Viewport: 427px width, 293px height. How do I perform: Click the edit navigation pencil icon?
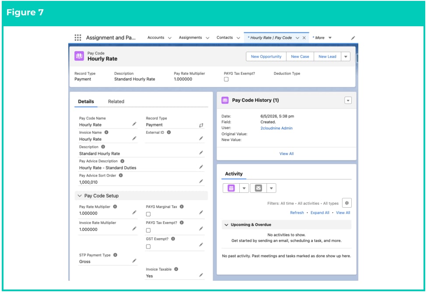coord(353,38)
